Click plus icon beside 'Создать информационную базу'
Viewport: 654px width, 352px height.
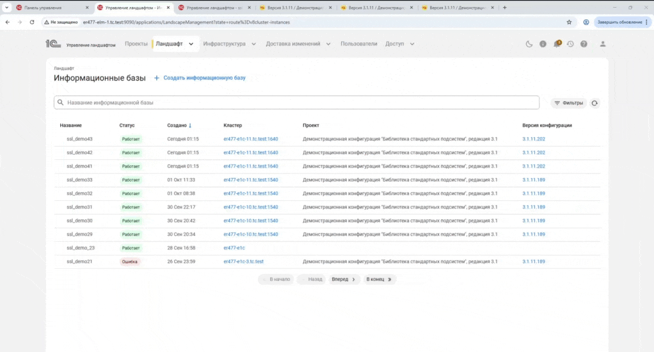click(156, 78)
